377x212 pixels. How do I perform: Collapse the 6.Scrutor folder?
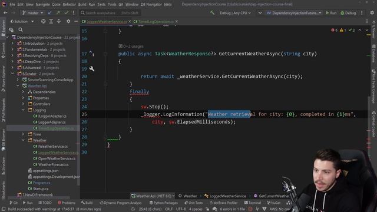pos(12,74)
